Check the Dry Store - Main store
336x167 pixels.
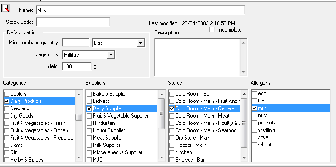[x=172, y=138]
